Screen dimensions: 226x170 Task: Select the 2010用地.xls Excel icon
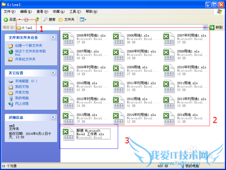pyautogui.click(x=68, y=87)
